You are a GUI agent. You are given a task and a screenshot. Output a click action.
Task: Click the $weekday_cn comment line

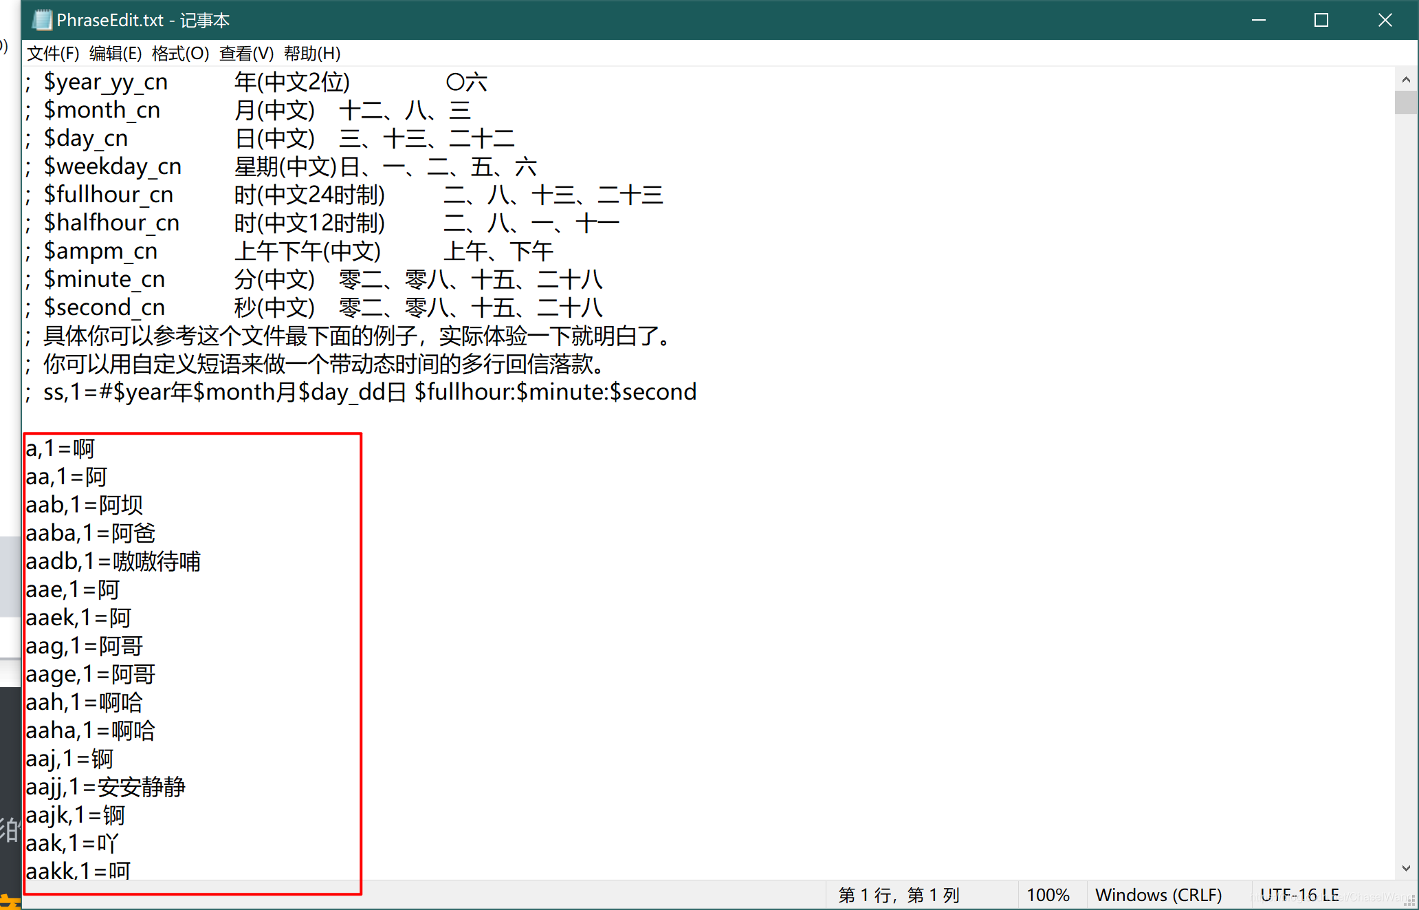click(113, 166)
